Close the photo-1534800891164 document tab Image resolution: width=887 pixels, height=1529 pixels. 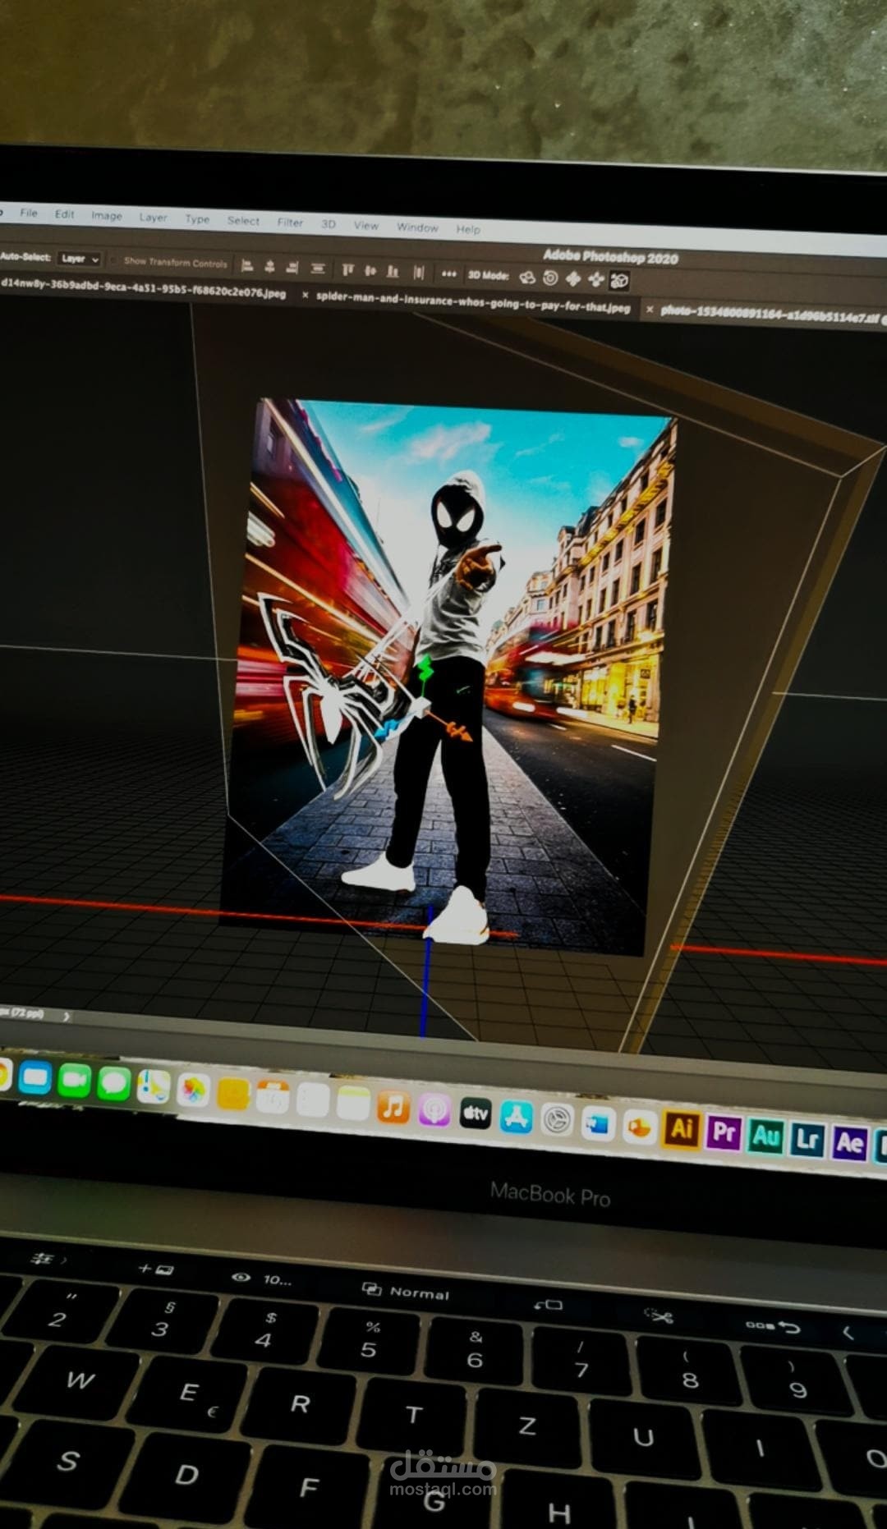[650, 310]
